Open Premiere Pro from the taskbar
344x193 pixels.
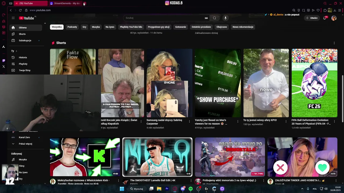tap(167, 189)
